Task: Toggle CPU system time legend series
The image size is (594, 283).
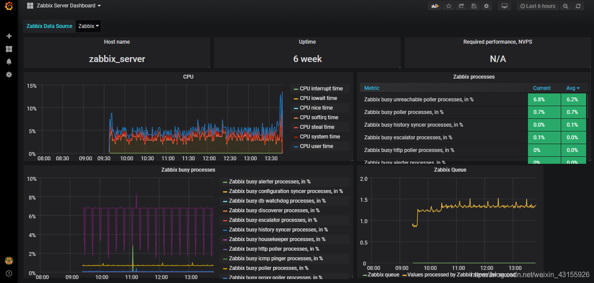Action: tap(320, 137)
